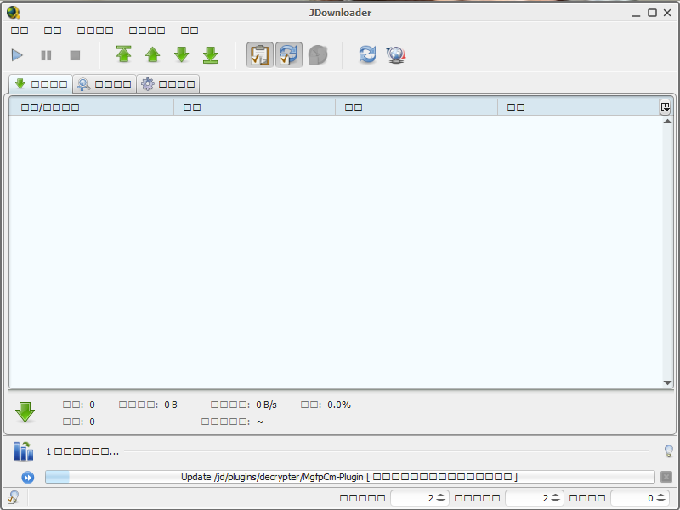The width and height of the screenshot is (680, 510).
Task: Open the tab with the gear icon
Action: pyautogui.click(x=168, y=83)
